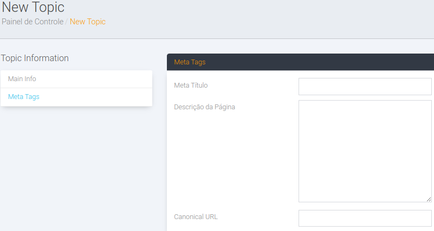
Task: Click the Topic Information heading
Action: tap(35, 58)
